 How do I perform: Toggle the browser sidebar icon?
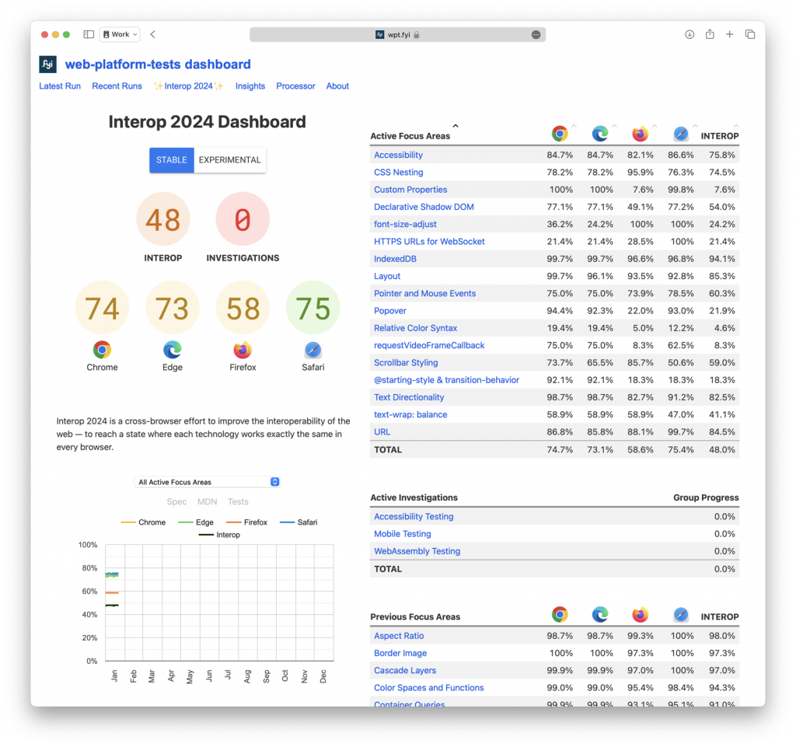point(88,34)
